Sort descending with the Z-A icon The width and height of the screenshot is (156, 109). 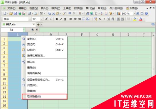click(106, 13)
